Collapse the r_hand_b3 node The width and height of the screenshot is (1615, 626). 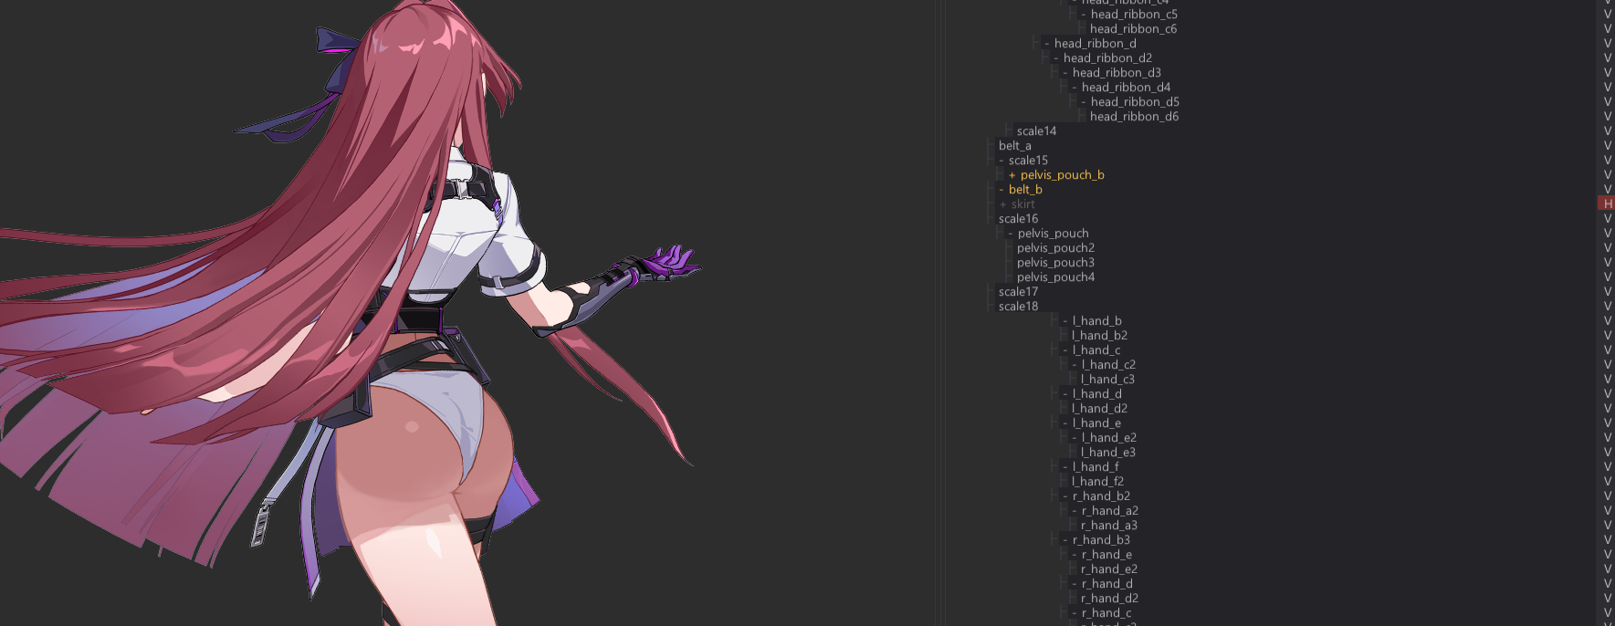[1065, 540]
